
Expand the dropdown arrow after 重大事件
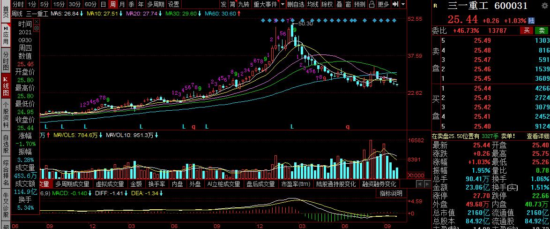point(282,4)
